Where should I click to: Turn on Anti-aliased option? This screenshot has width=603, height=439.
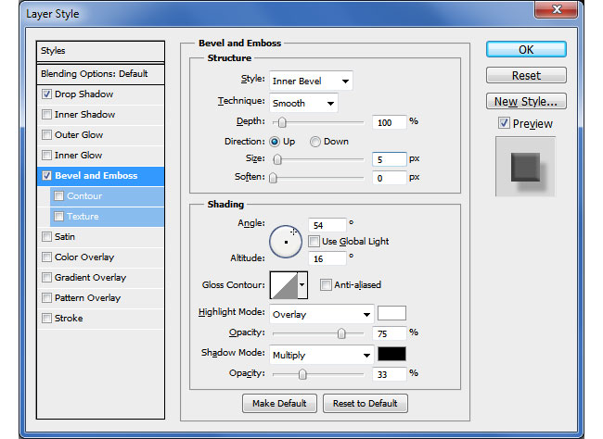(326, 285)
